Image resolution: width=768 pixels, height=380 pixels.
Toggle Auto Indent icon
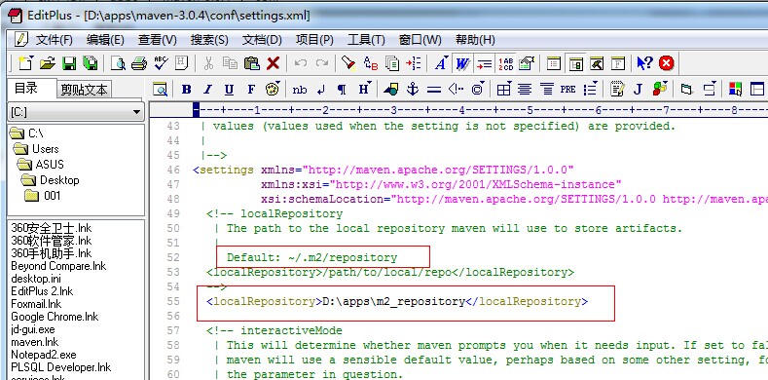(485, 63)
